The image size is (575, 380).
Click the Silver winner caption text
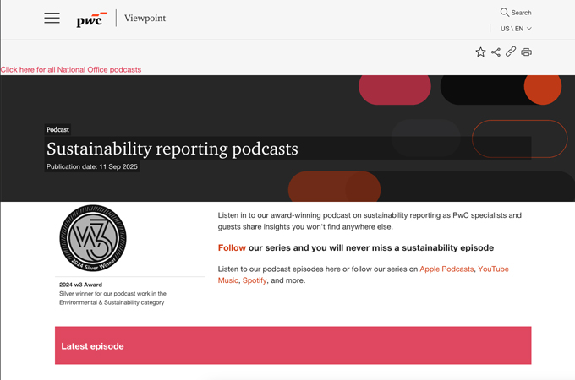click(x=112, y=298)
